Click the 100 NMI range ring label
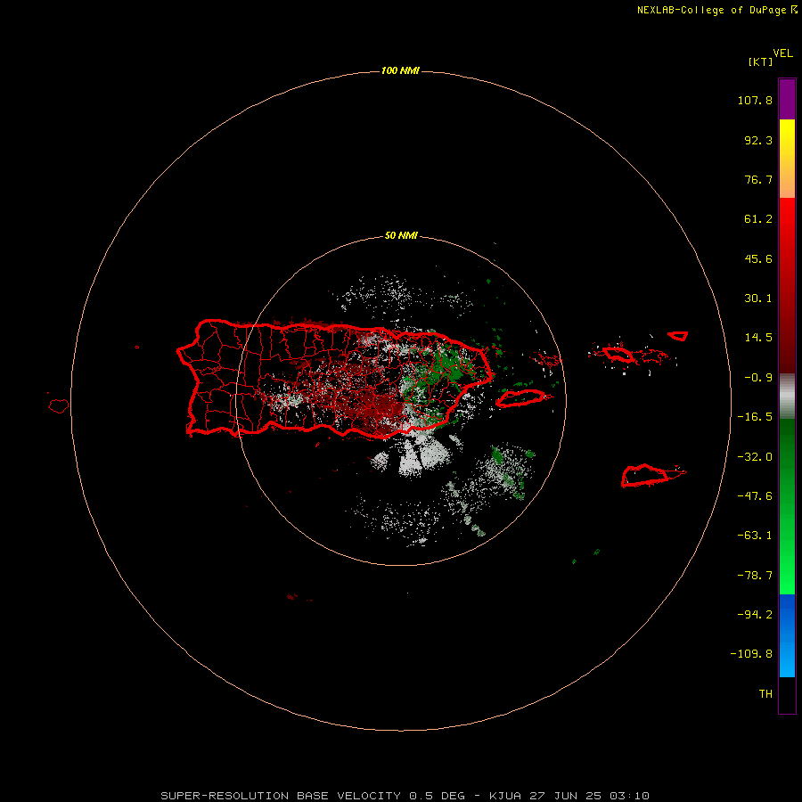This screenshot has width=802, height=802. 400,70
